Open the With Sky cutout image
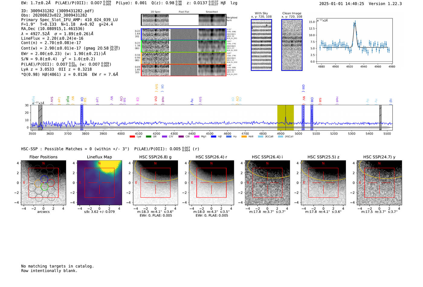Viewport: 423px width, 287px height. (261, 45)
